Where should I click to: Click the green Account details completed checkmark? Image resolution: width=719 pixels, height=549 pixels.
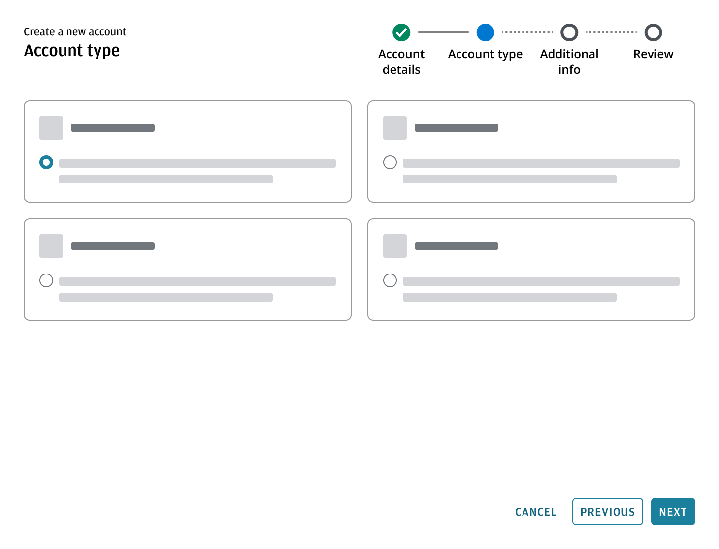pos(401,32)
